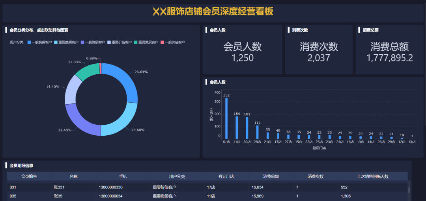Click the 1,250 member count value
This screenshot has height=201, width=426.
242,58
